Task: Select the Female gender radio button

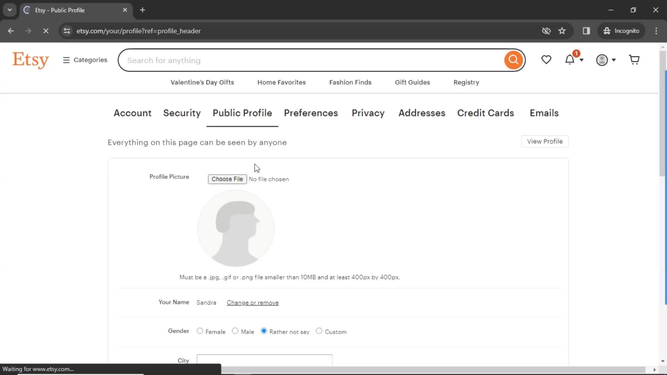Action: 200,331
